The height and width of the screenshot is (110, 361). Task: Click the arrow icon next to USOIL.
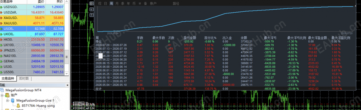tap(2, 29)
